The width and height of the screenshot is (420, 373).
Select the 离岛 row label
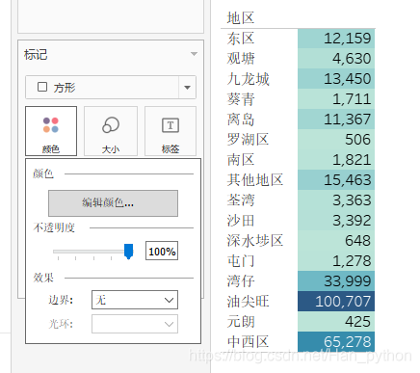241,120
